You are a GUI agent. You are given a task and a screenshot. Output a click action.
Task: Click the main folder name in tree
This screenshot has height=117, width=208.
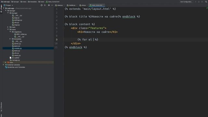14,27
